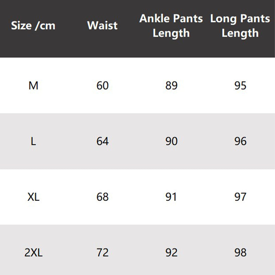The width and height of the screenshot is (275, 275).
Task: Select ankle pants length value 90
Action: click(171, 141)
